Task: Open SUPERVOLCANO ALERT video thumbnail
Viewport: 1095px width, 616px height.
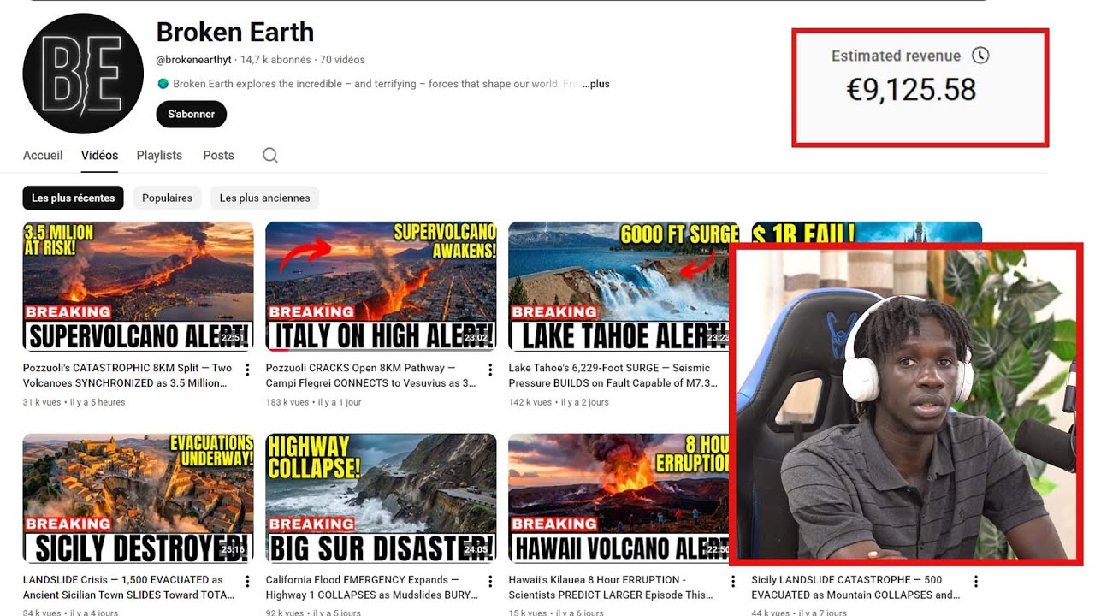Action: pyautogui.click(x=139, y=287)
